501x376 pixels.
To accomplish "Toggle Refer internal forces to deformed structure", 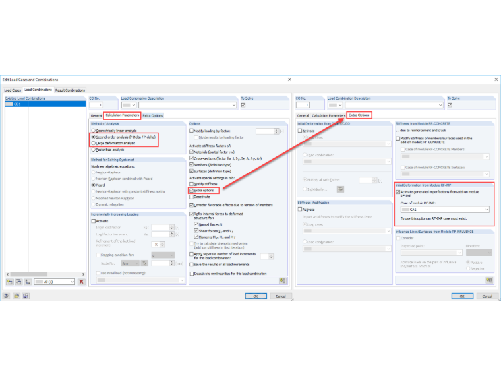I will tap(191, 214).
